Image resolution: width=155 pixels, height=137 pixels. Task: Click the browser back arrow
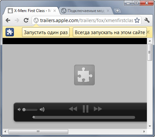[x=8, y=20]
